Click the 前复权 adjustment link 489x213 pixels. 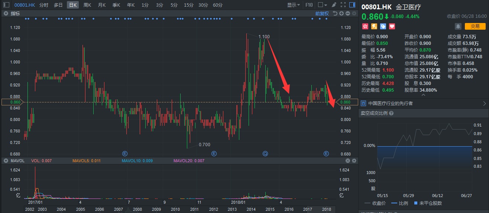click(x=322, y=13)
